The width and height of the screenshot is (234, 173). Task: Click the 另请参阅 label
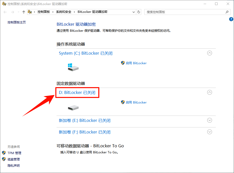click(x=14, y=147)
